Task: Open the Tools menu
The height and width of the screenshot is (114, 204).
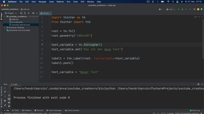Action: (x=75, y=2)
